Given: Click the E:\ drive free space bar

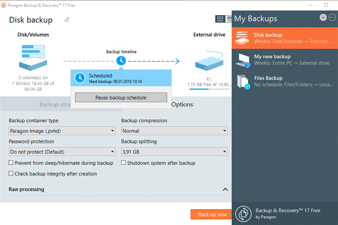Looking at the screenshot, I should [209, 89].
